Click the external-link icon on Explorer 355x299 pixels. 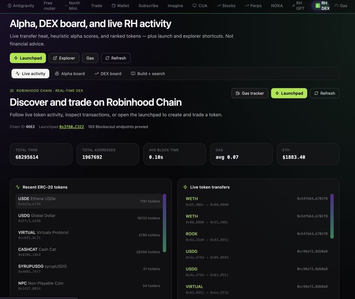[x=55, y=58]
